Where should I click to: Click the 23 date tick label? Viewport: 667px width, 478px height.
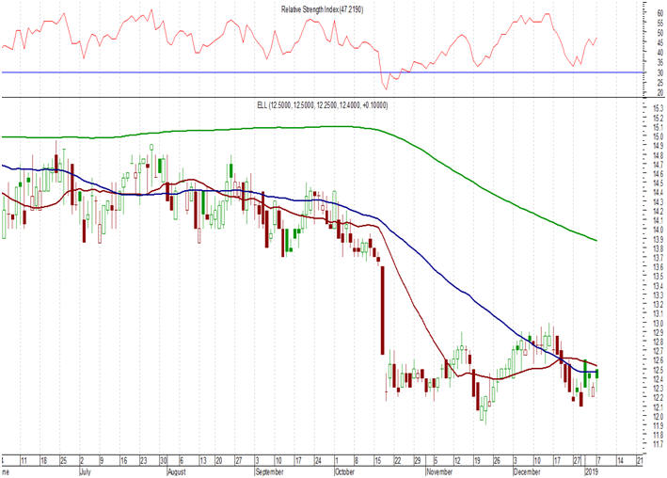(x=144, y=461)
